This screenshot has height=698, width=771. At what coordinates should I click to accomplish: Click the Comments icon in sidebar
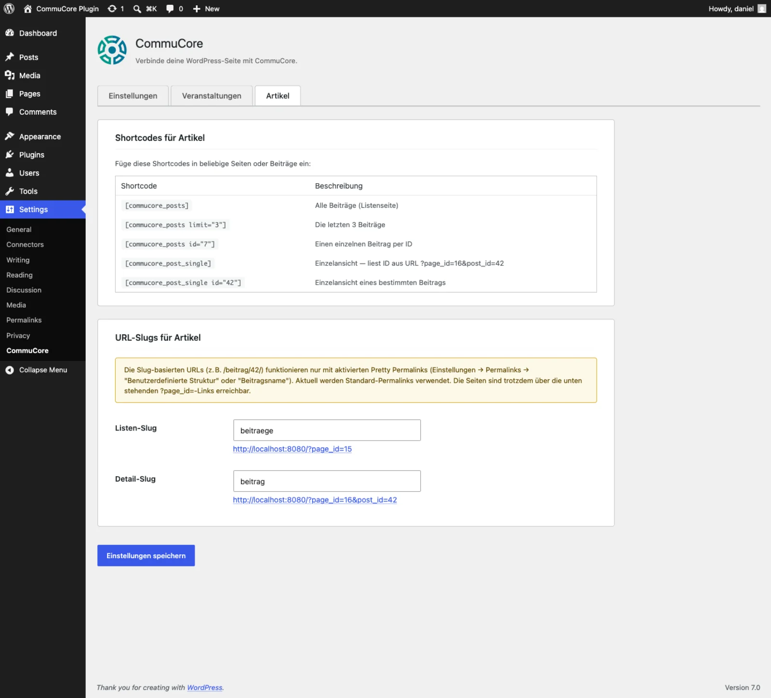(10, 112)
